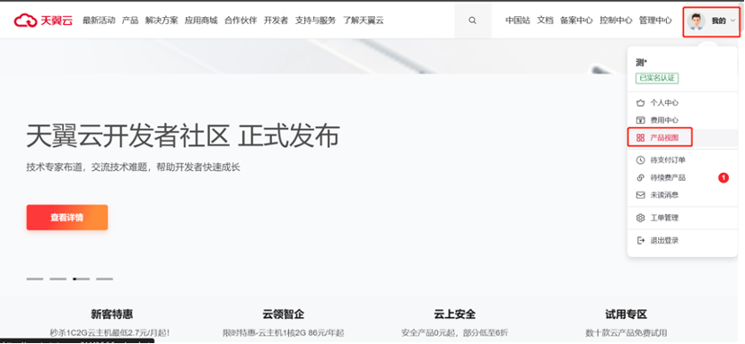Click the 产品视图 grid icon
Viewport: 745px width, 344px height.
(x=641, y=138)
